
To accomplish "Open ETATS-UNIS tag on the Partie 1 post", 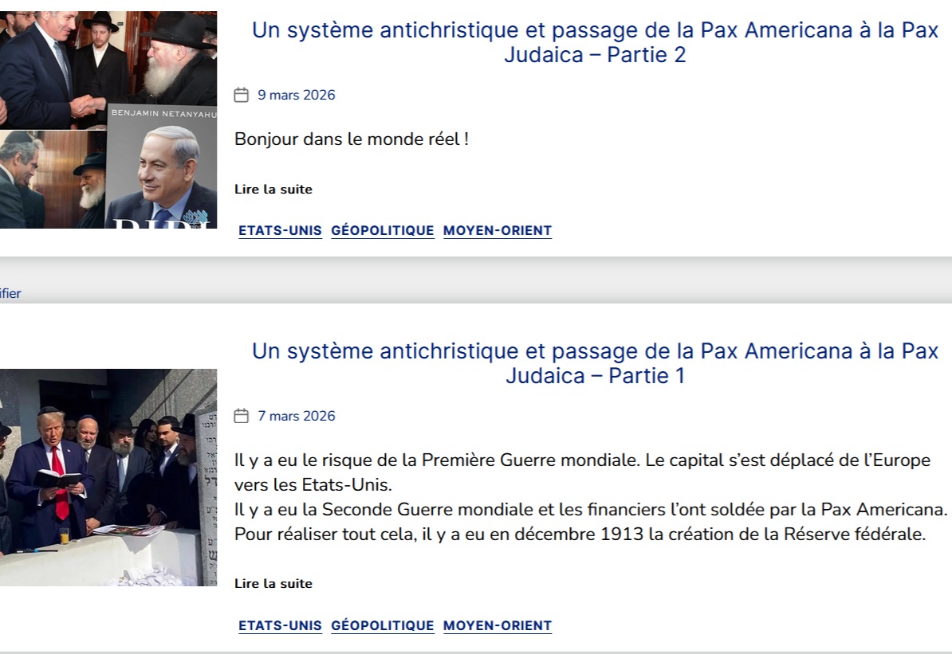I will (x=280, y=626).
